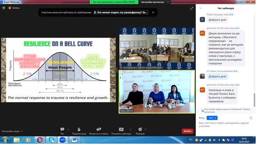Open the chat recipient dropdown
The image size is (256, 144).
coord(212,118)
